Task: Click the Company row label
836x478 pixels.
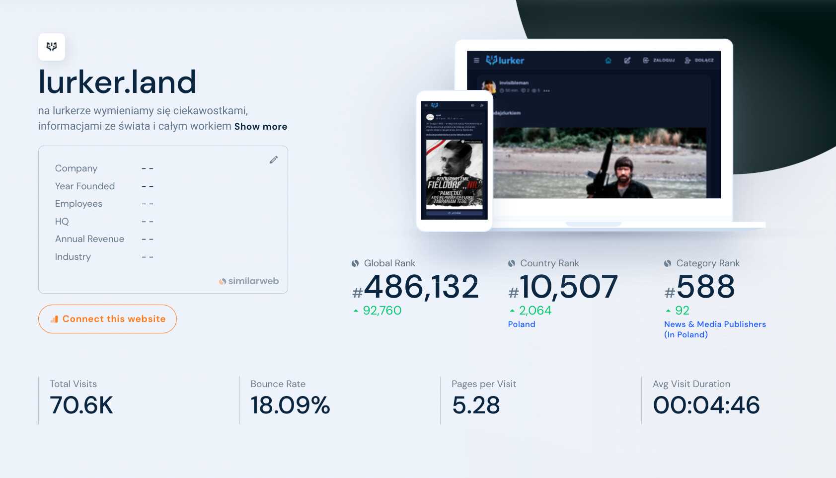Action: click(x=76, y=168)
